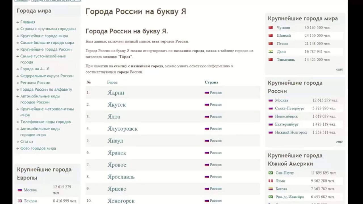
Task: Open Крупнейшие метрополитены мира link
Action: click(47, 112)
